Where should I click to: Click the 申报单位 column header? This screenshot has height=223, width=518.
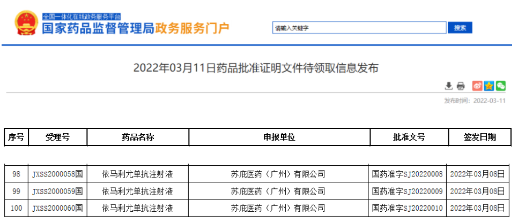coord(279,137)
